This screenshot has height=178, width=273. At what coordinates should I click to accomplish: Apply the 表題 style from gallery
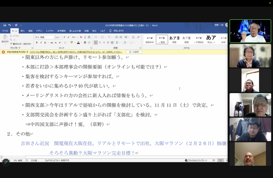(x=174, y=39)
